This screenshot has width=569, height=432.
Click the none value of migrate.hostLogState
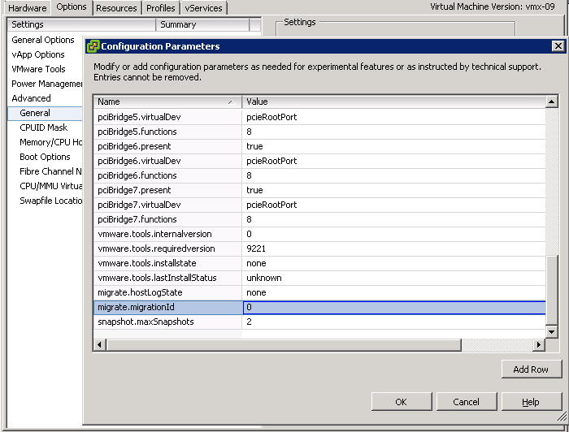tap(256, 292)
